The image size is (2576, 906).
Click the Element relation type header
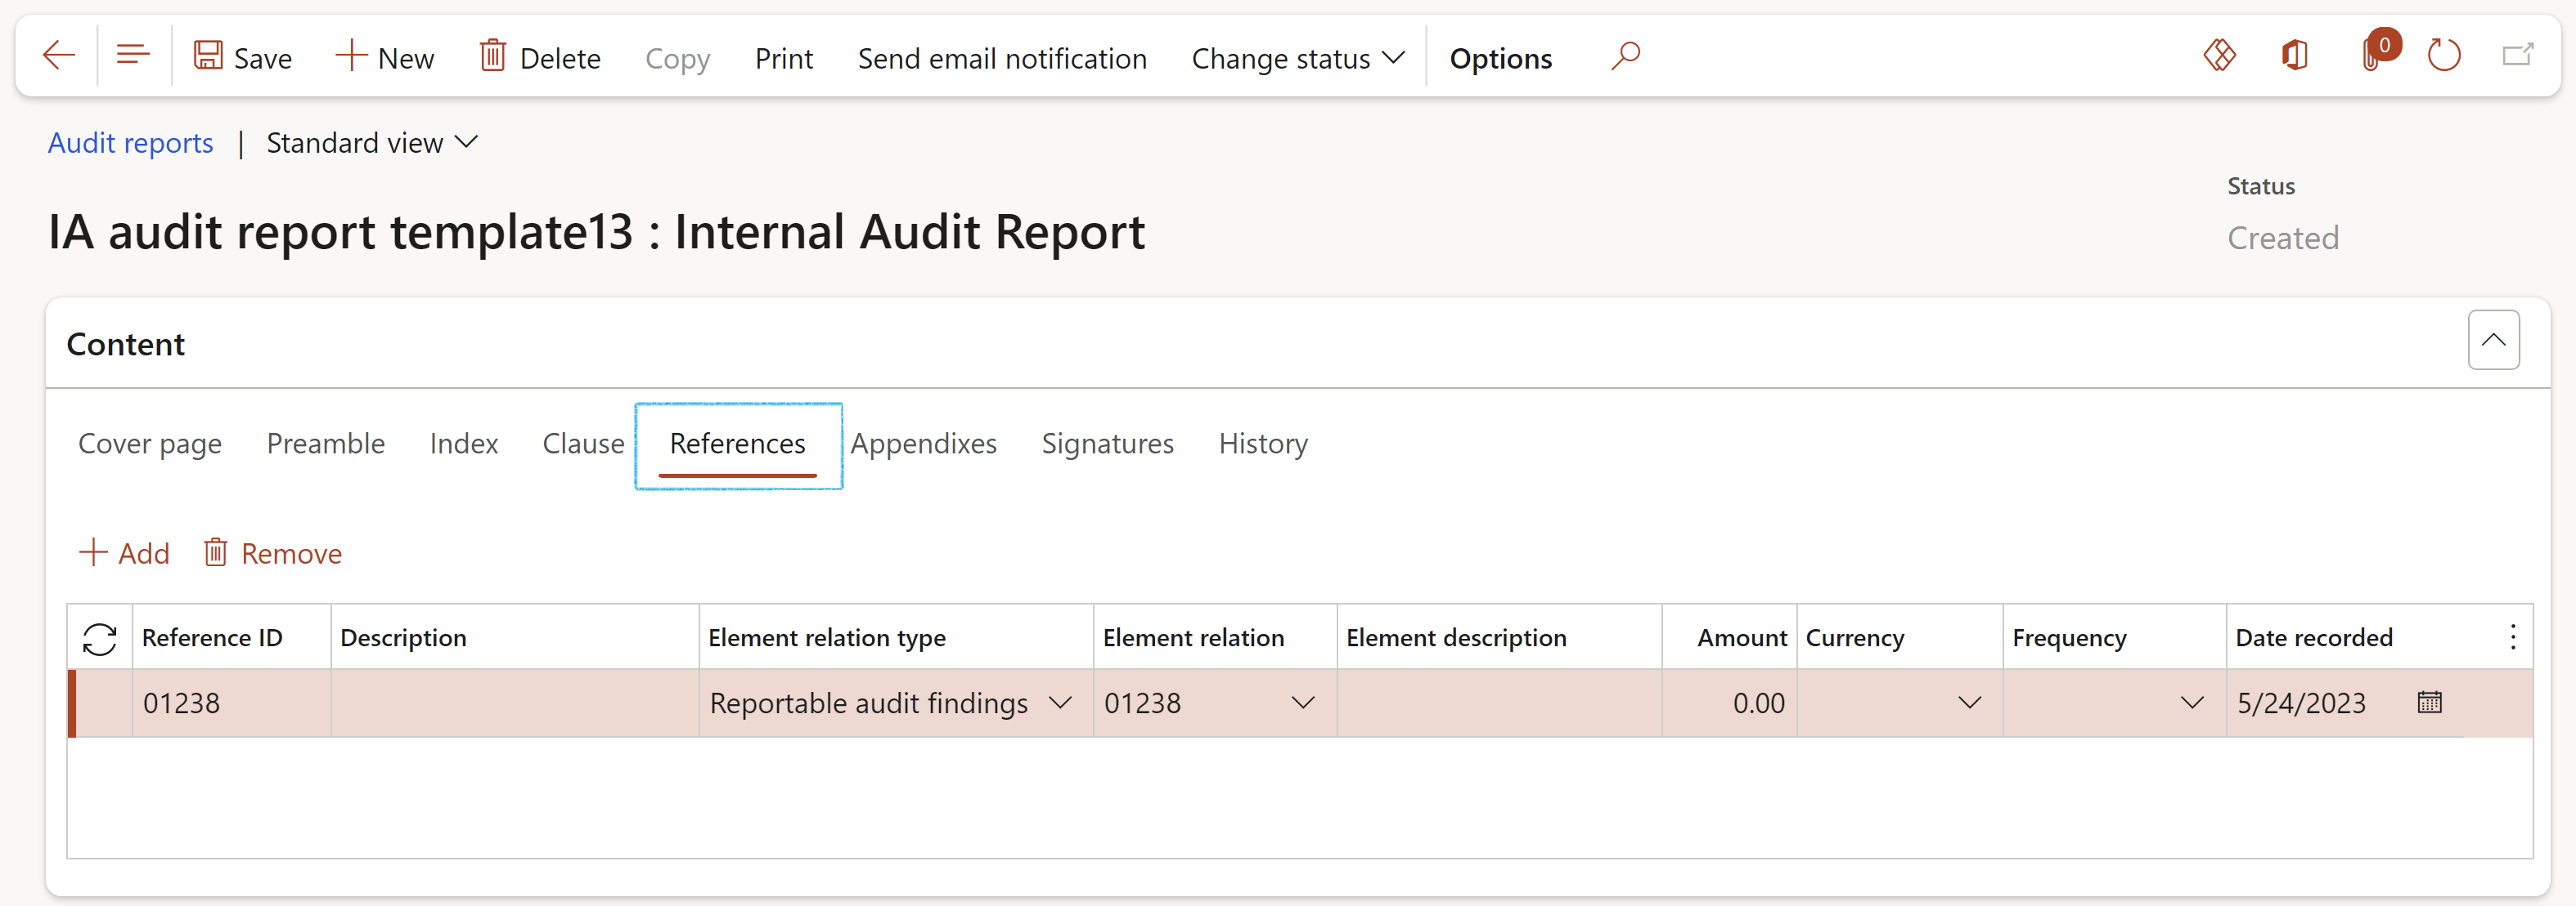[827, 638]
